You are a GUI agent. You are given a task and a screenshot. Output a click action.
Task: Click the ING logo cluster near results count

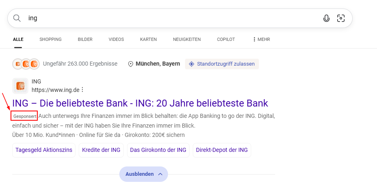point(26,64)
